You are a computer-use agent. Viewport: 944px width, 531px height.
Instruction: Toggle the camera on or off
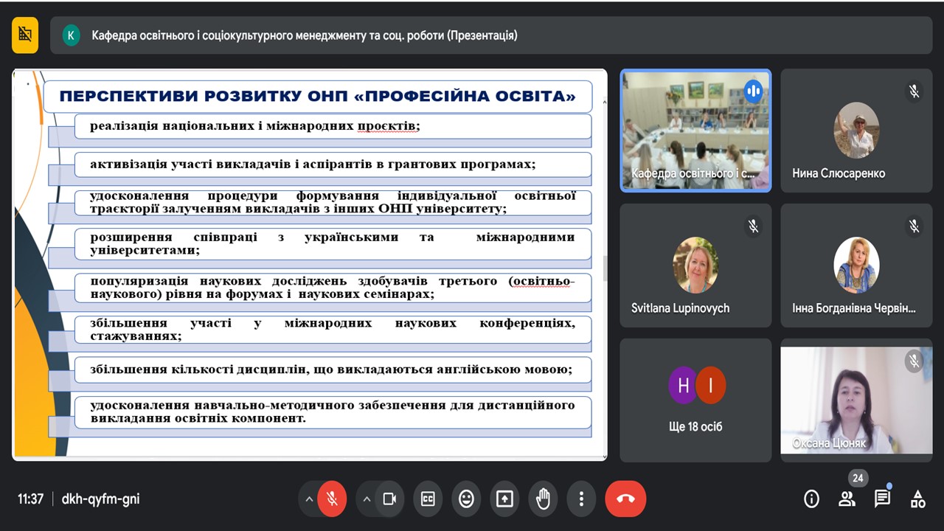point(389,499)
